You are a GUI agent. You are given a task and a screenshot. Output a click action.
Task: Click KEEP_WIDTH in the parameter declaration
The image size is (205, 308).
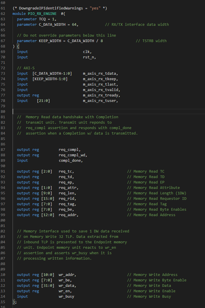tap(50, 41)
